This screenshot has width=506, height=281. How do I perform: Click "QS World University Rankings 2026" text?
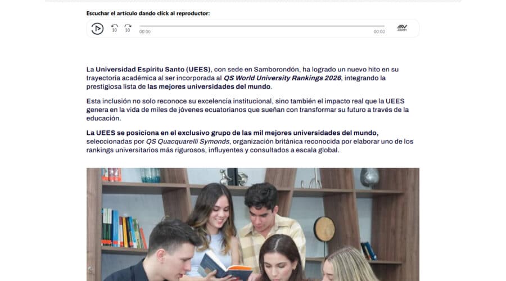click(x=282, y=78)
